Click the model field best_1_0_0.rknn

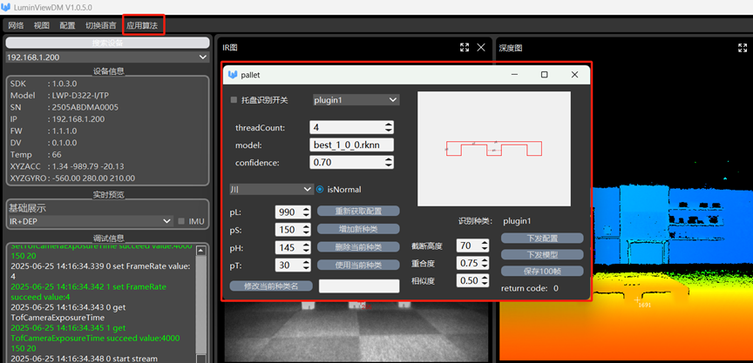point(352,145)
